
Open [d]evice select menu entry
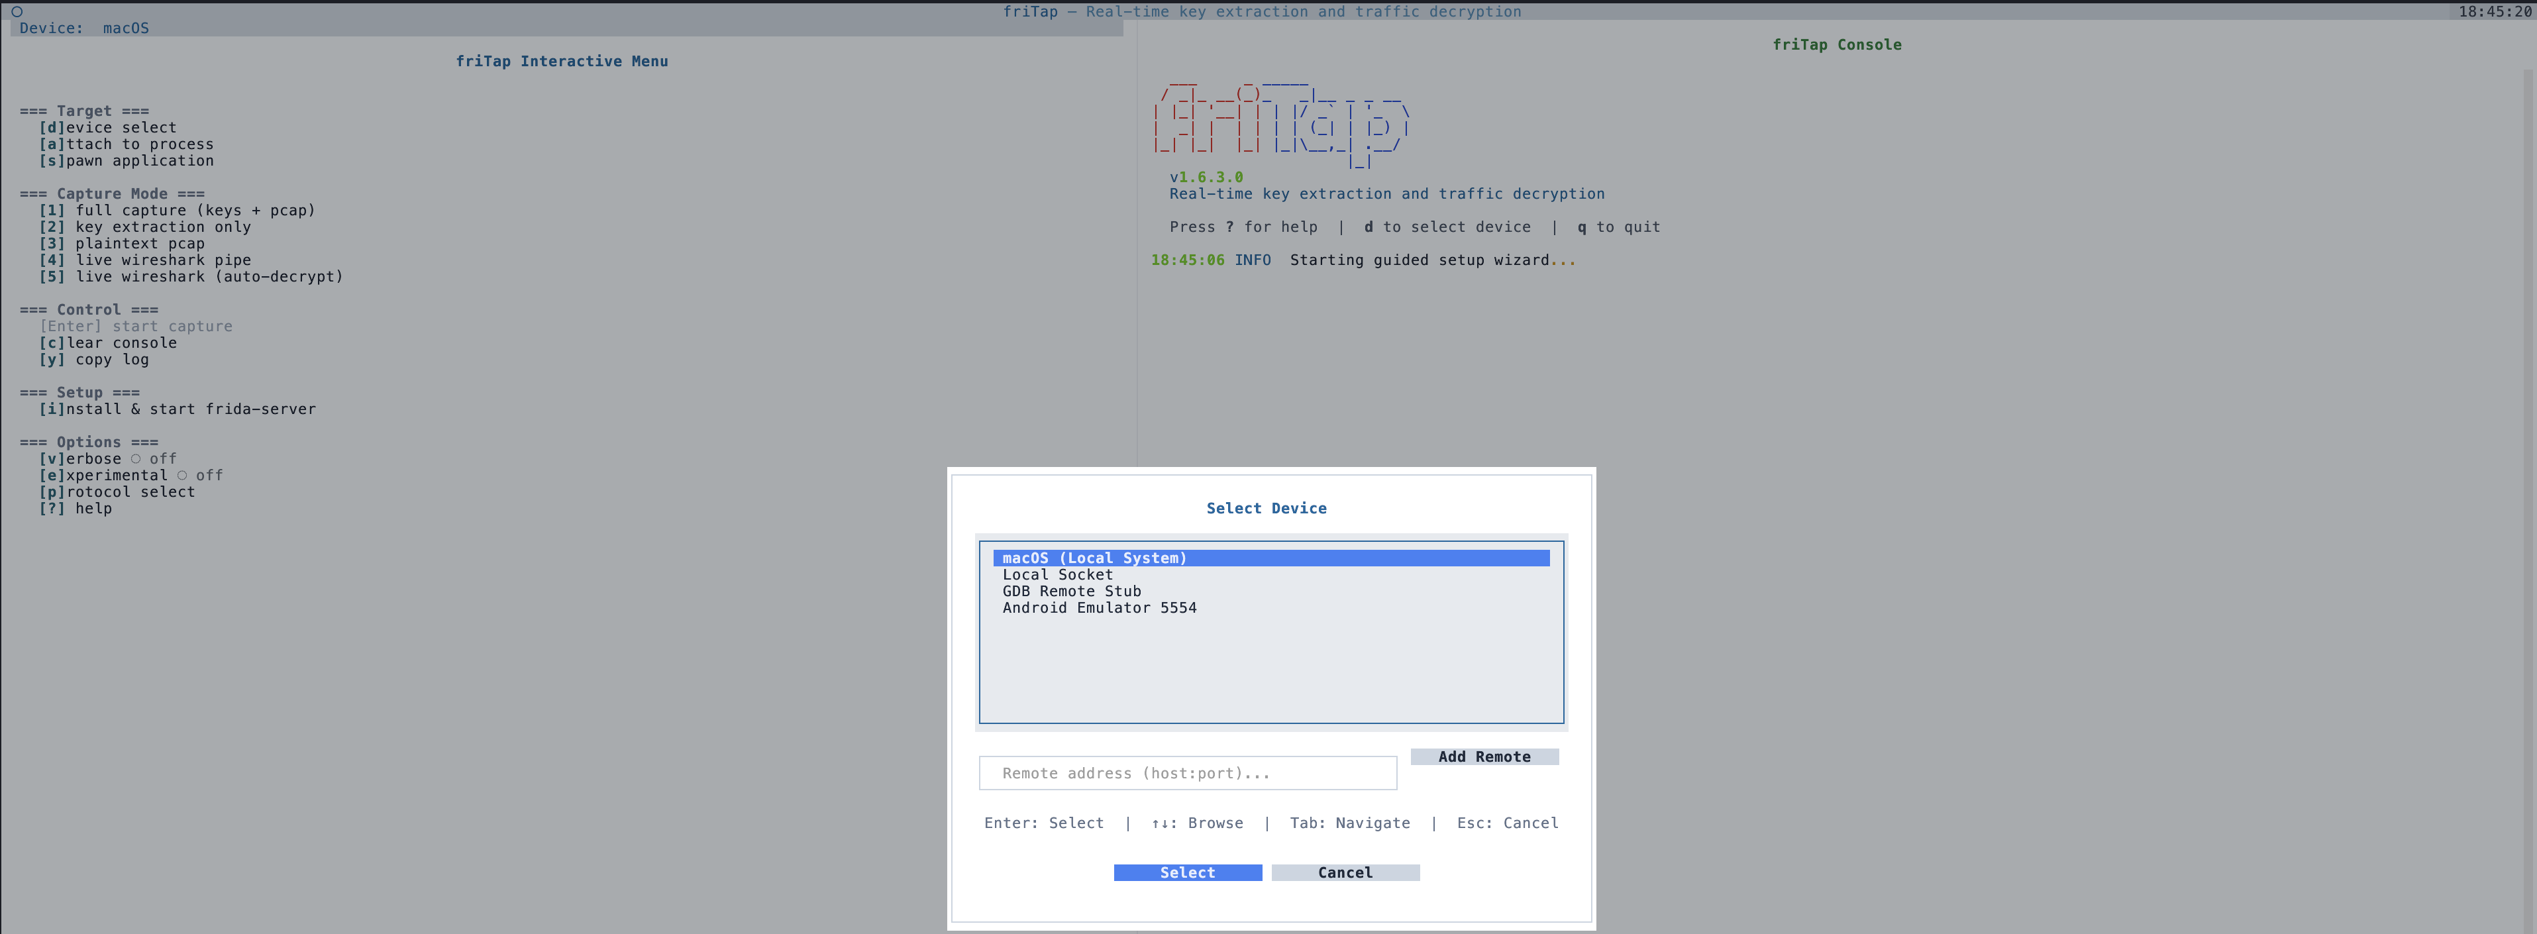[x=107, y=128]
